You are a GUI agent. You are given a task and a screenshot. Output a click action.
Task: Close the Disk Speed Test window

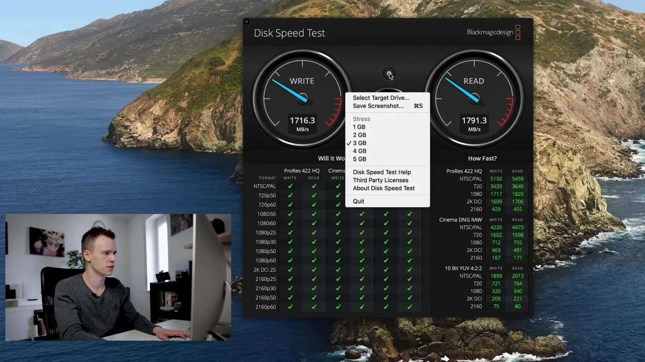(246, 21)
